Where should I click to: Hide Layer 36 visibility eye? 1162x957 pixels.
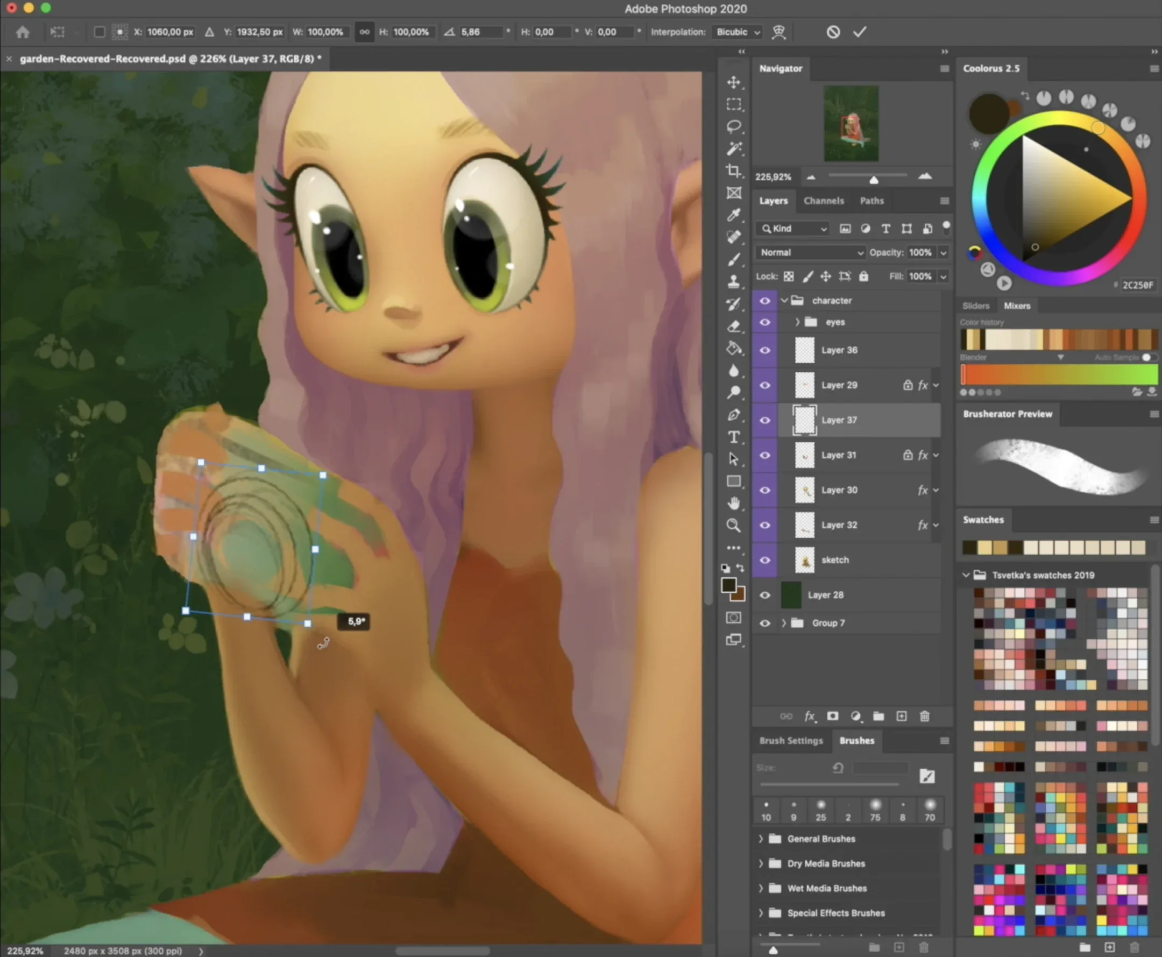[764, 350]
